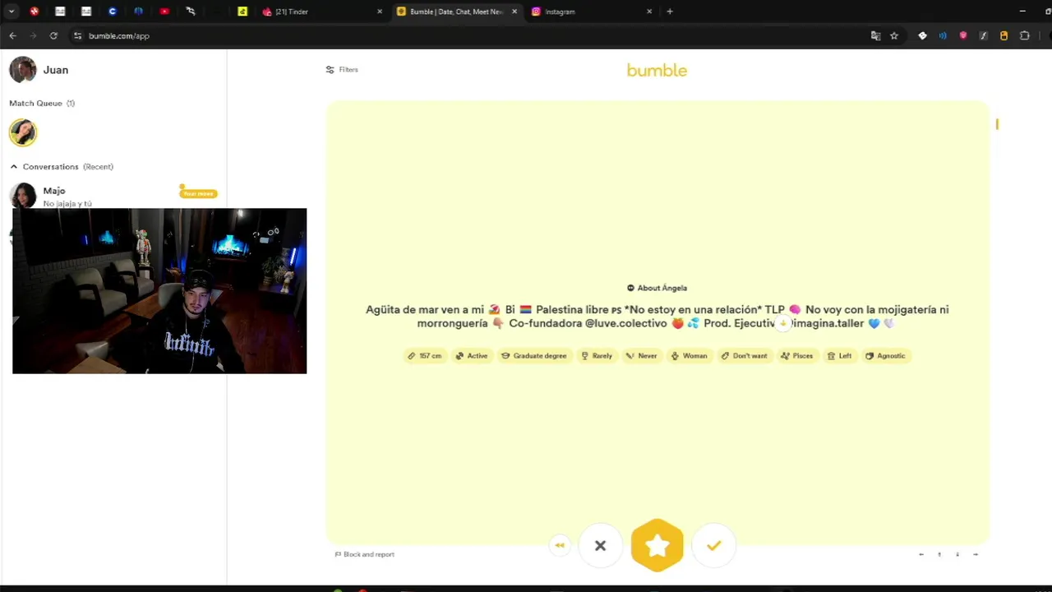
Task: Open Juan's profile avatar
Action: point(23,70)
